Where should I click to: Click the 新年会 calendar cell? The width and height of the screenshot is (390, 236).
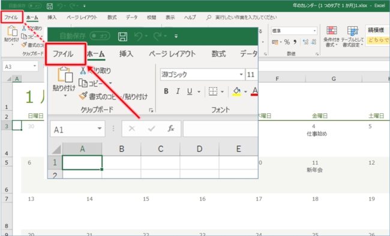(314, 170)
